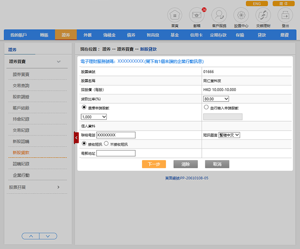
Task: Click the 登出 logout icon
Action: point(285,16)
